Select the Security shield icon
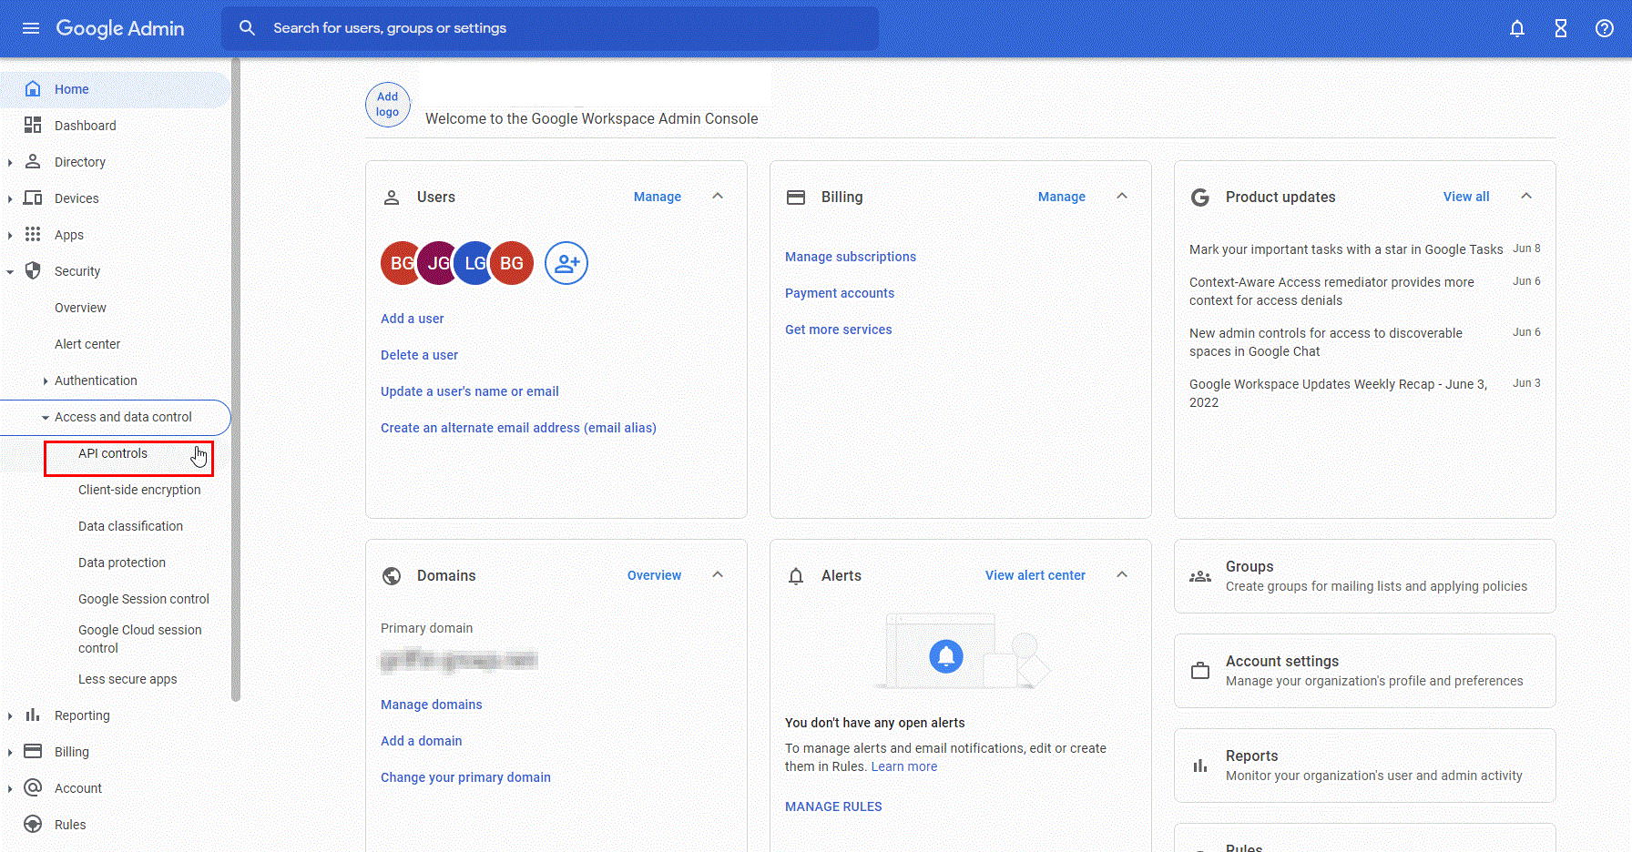1632x852 pixels. coord(33,271)
